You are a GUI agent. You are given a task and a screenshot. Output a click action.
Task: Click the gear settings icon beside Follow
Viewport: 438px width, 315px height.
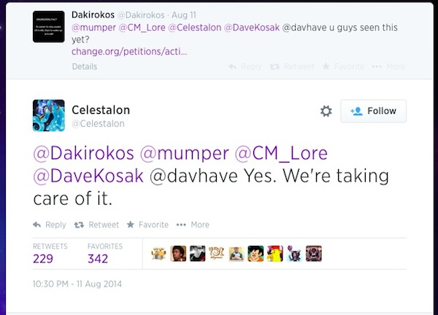[326, 111]
